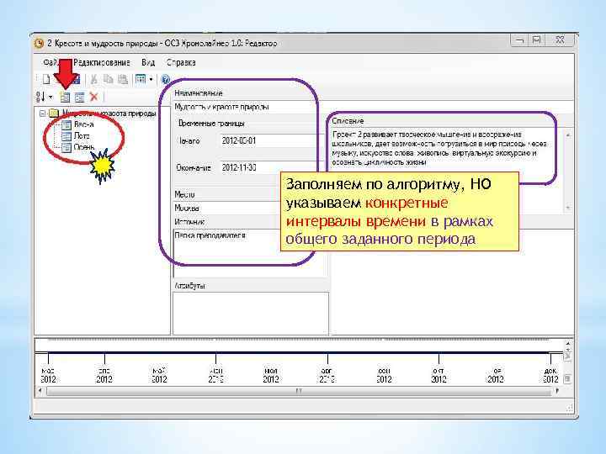This screenshot has width=606, height=454.
Task: Click the Copy toolbar icon
Action: coord(109,80)
